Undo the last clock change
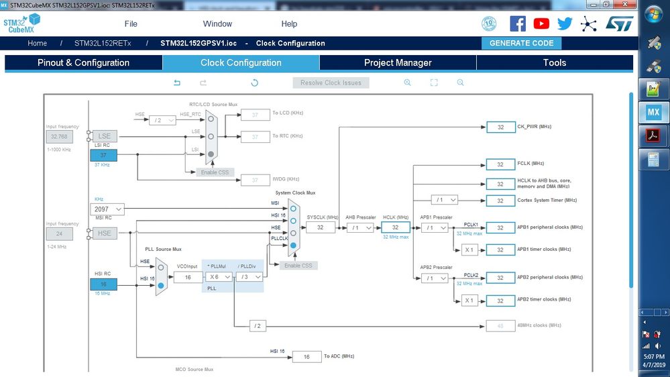 click(x=177, y=83)
